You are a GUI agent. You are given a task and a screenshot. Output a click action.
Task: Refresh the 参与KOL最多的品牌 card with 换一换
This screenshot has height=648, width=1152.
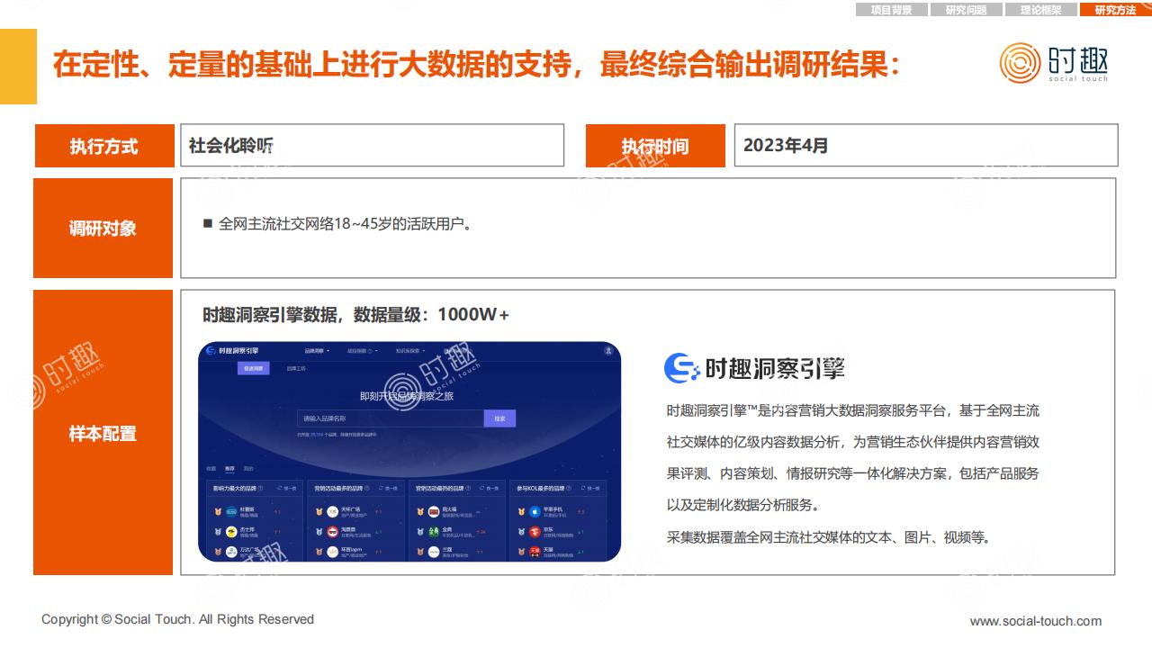pos(590,488)
